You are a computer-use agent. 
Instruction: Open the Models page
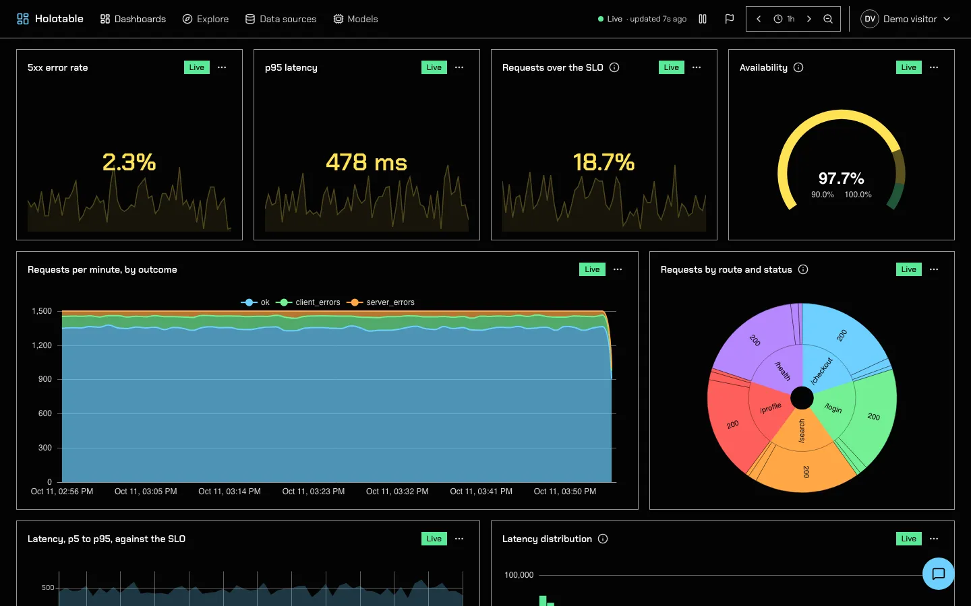[355, 19]
